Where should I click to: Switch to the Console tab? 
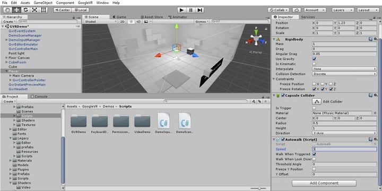tap(39, 97)
